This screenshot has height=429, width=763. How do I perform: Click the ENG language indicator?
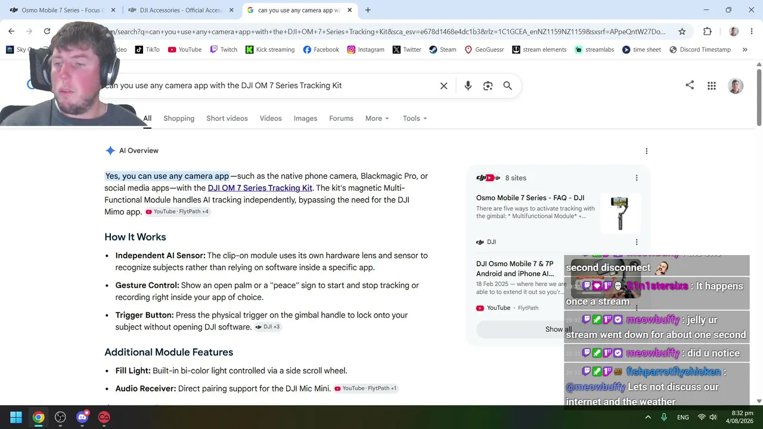coord(683,417)
